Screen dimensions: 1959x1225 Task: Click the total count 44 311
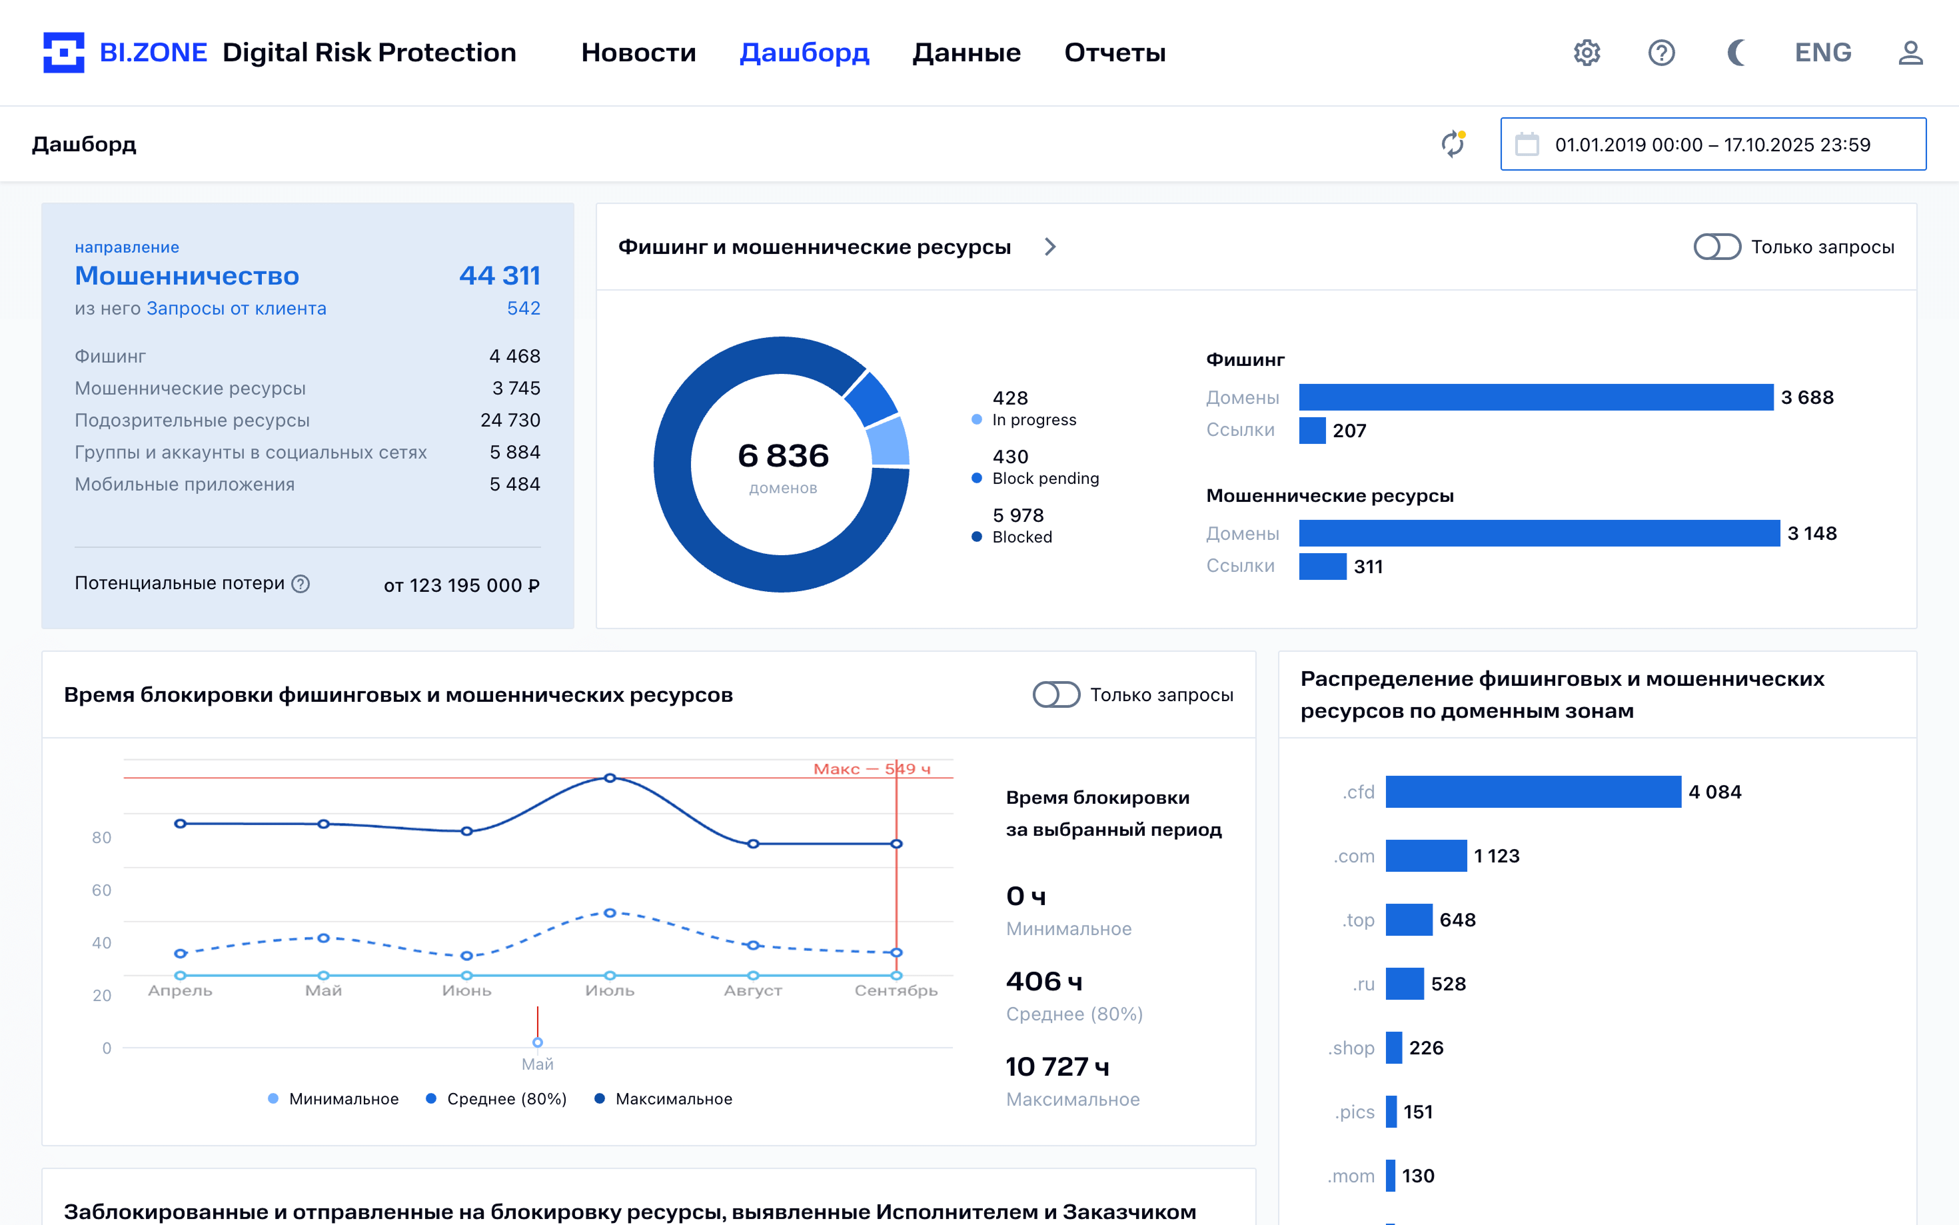500,275
